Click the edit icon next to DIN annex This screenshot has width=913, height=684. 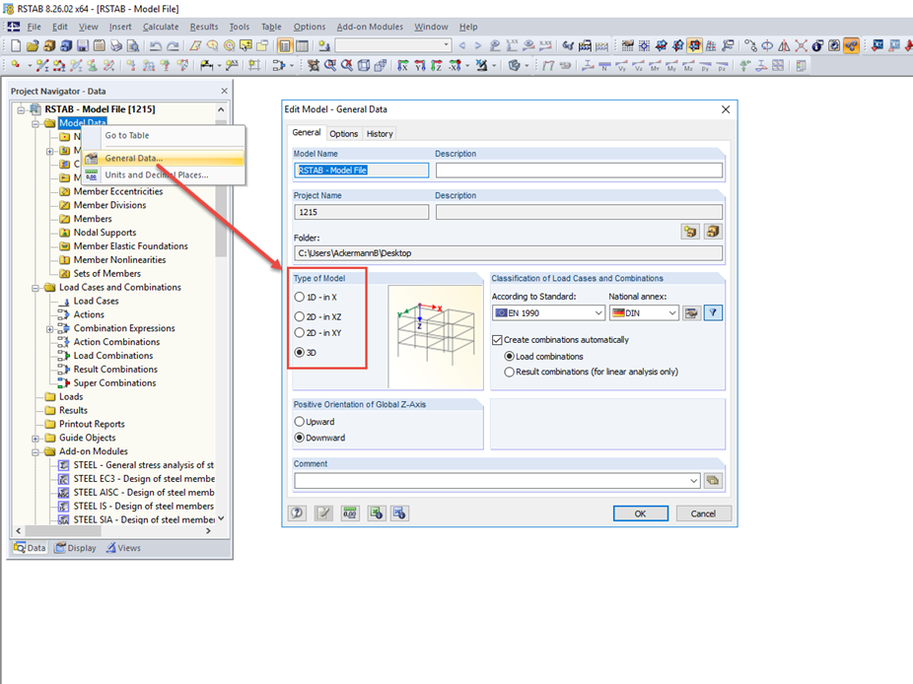(690, 312)
